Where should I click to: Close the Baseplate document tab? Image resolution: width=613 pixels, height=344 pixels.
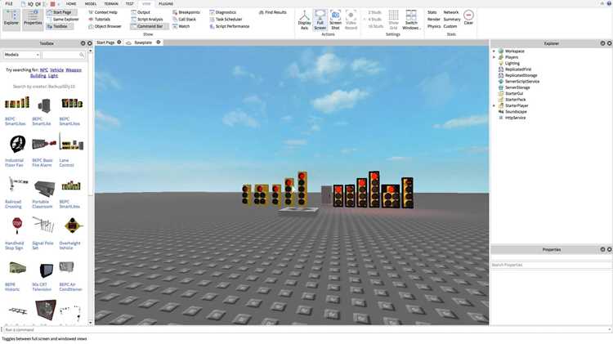click(x=159, y=42)
